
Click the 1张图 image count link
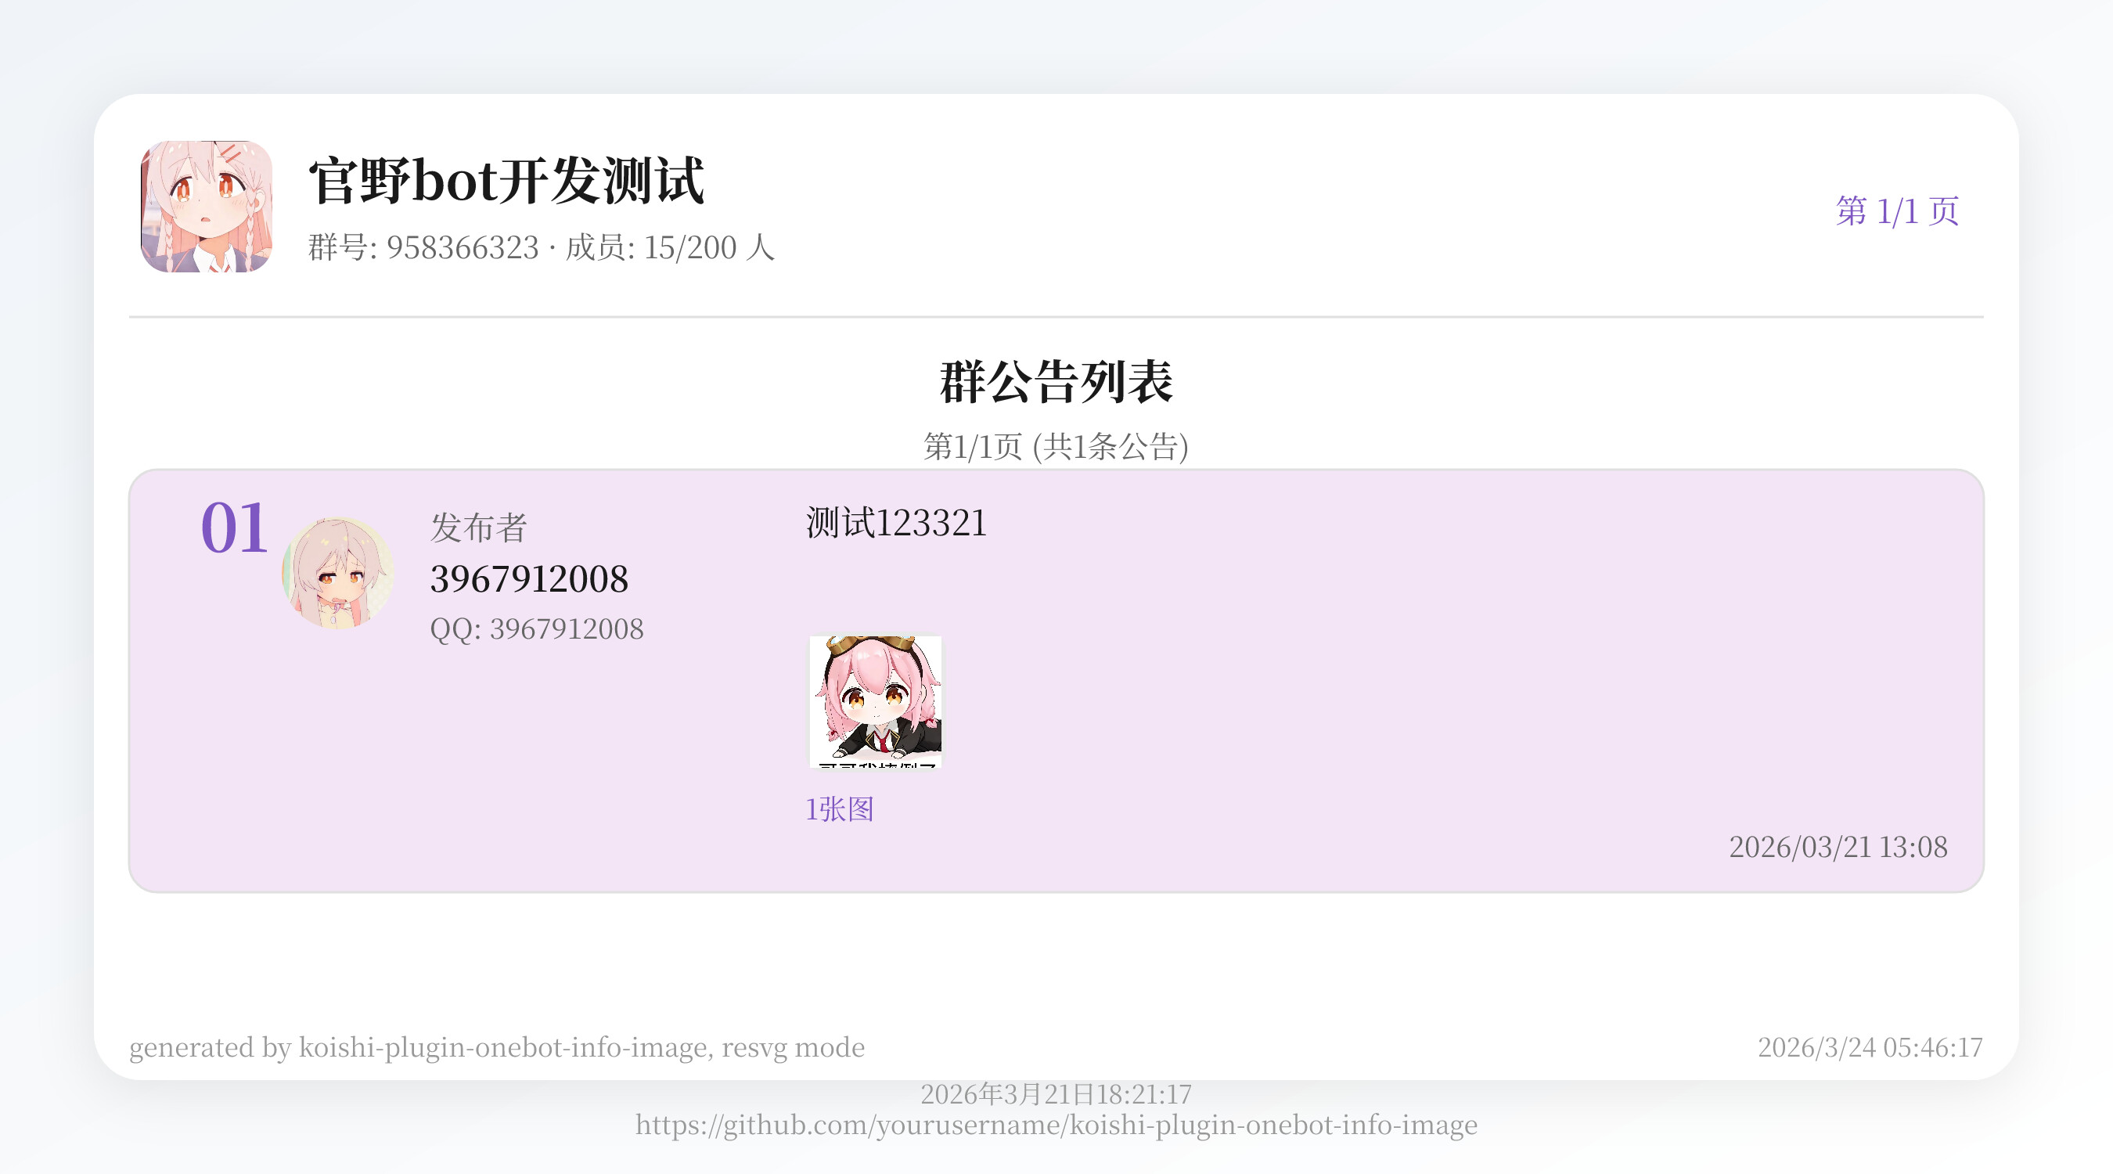[x=839, y=810]
